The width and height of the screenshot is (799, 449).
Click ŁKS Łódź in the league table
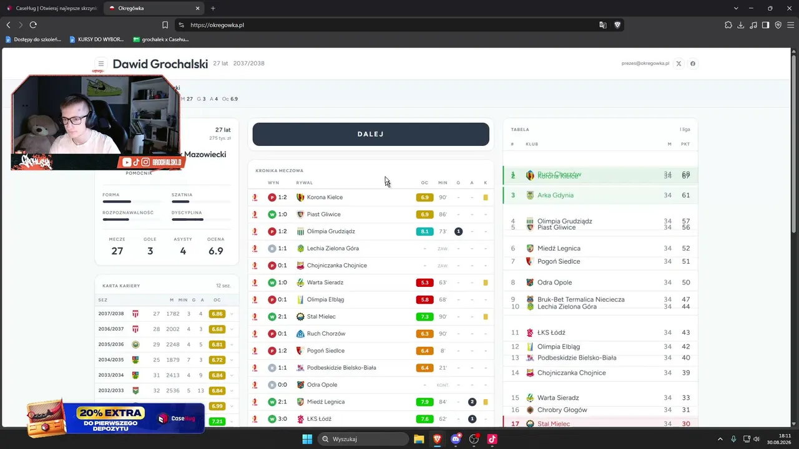(x=551, y=332)
